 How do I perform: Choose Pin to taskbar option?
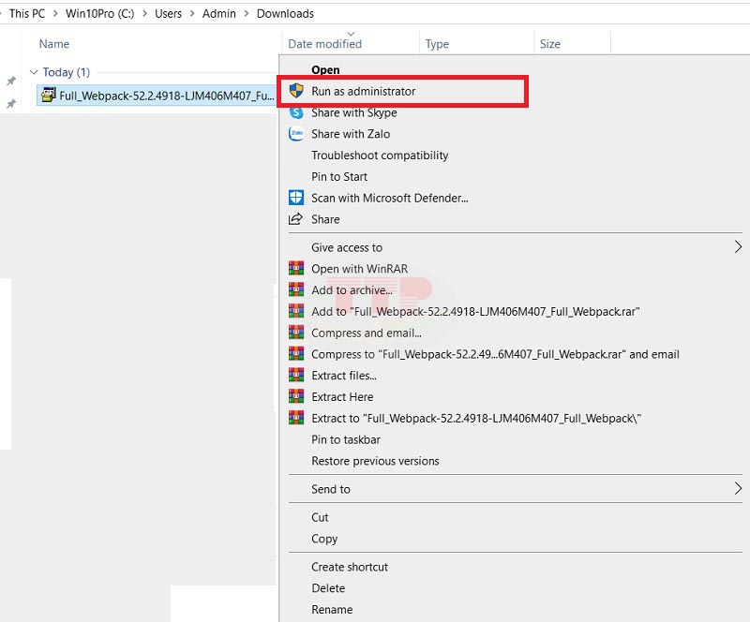346,439
